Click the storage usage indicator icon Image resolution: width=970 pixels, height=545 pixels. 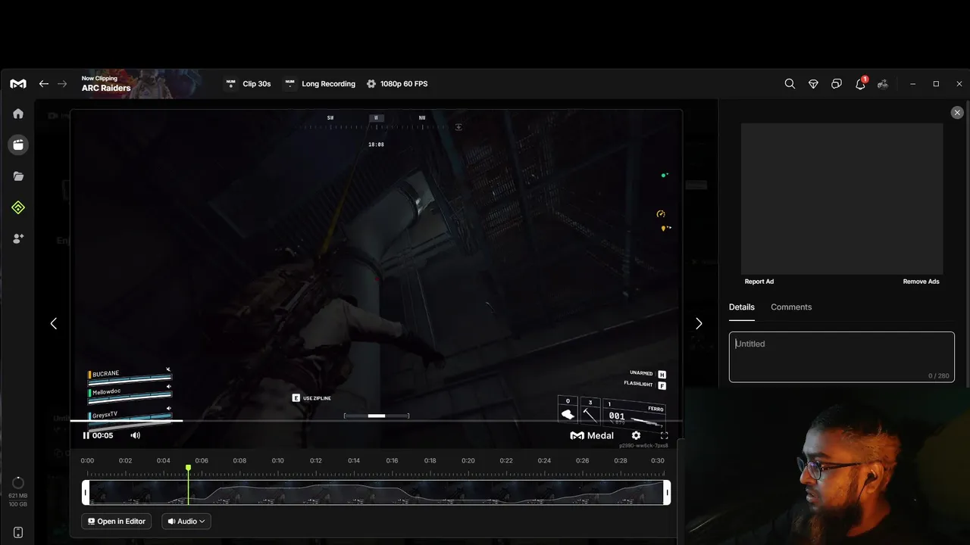coord(18,483)
